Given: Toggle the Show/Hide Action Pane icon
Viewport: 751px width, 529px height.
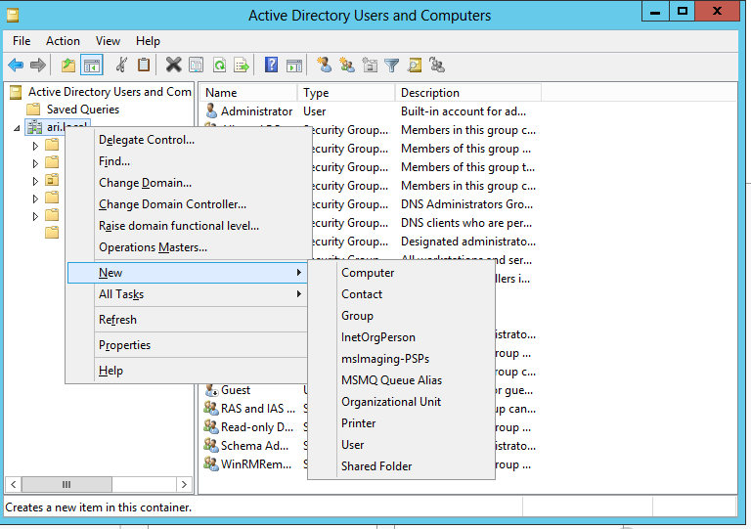Looking at the screenshot, I should (x=294, y=65).
